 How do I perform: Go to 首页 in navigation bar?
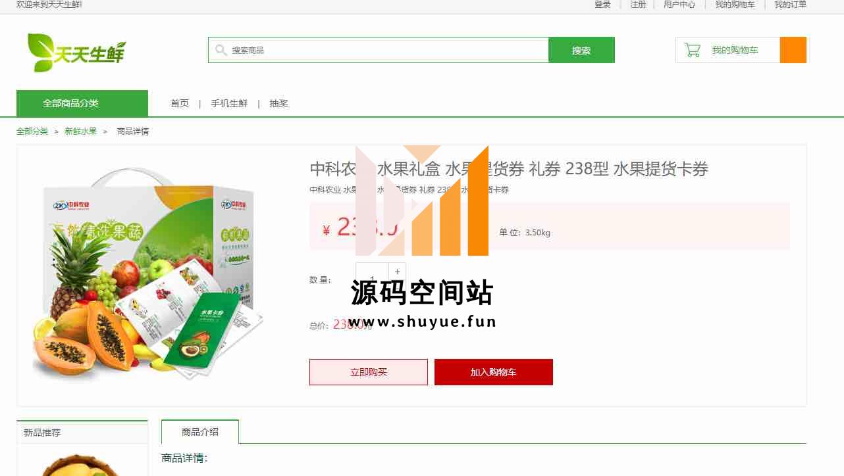tap(179, 103)
